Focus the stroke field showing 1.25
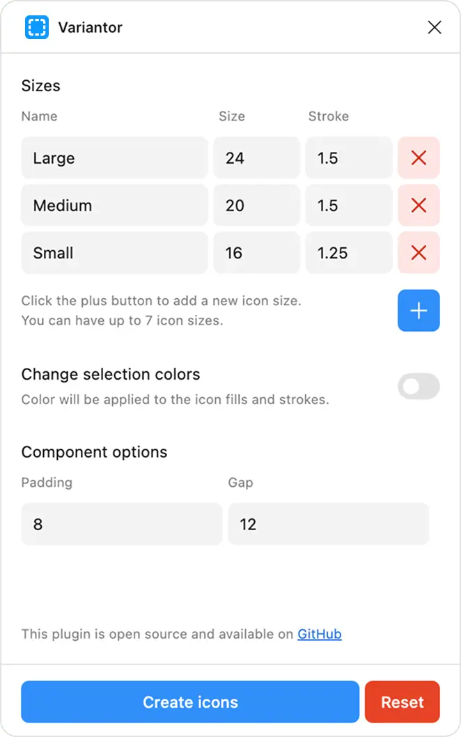The width and height of the screenshot is (461, 737). (349, 253)
